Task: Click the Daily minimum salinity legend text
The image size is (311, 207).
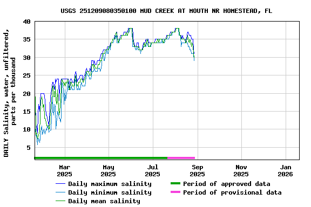Action: (x=110, y=192)
